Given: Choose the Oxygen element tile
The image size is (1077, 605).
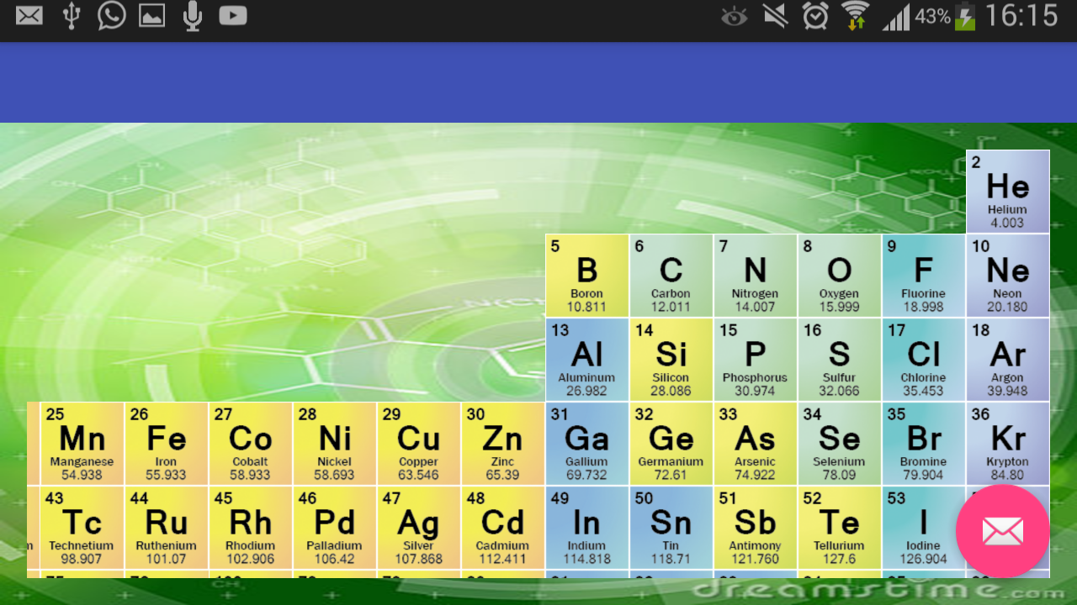Looking at the screenshot, I should point(840,276).
